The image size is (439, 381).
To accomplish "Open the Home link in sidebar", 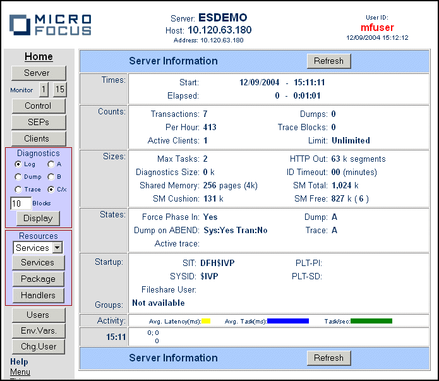I will tap(39, 57).
